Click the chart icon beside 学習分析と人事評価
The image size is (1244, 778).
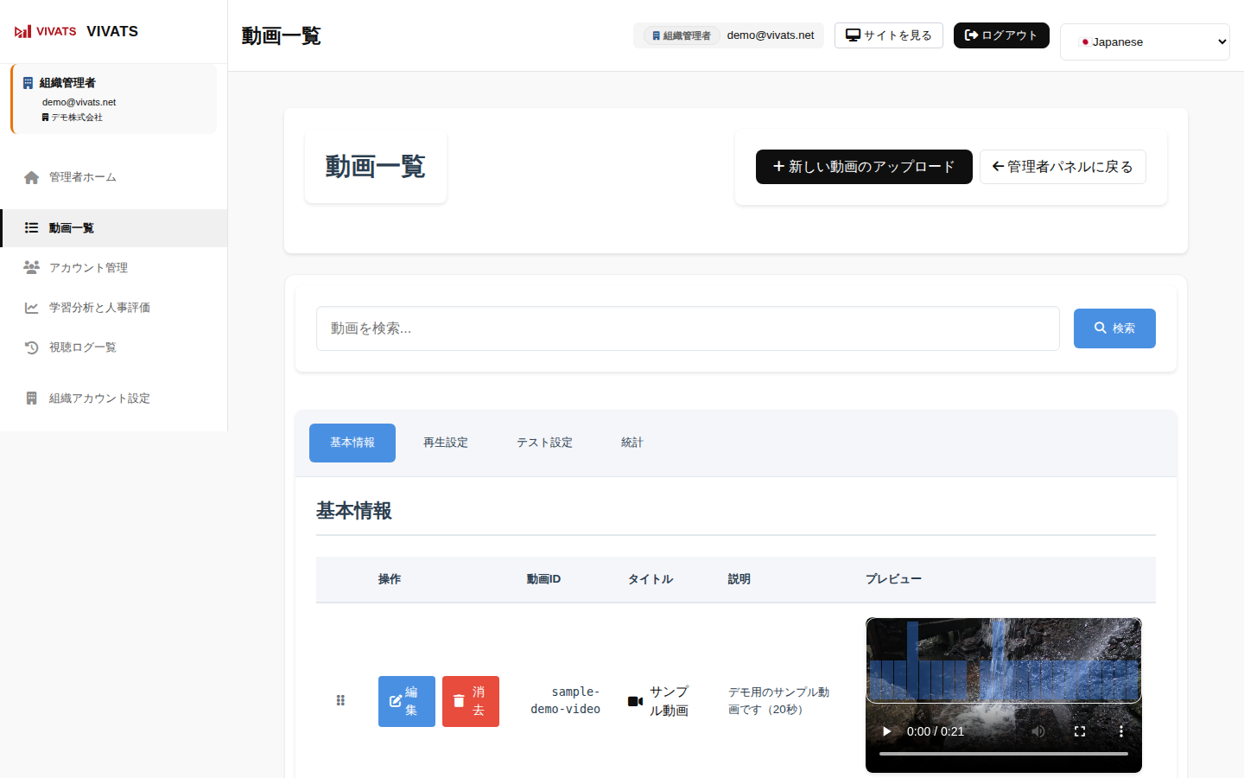(31, 308)
